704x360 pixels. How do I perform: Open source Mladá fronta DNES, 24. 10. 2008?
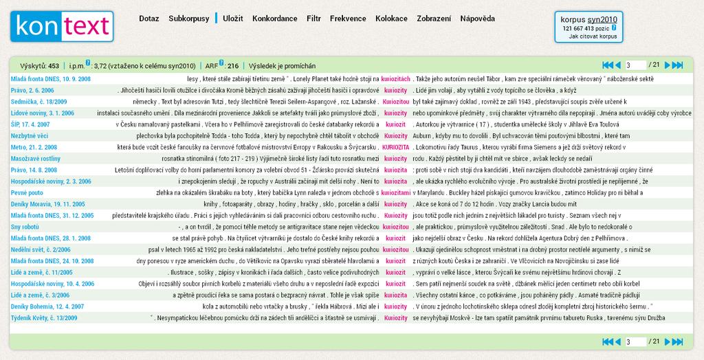click(x=52, y=261)
